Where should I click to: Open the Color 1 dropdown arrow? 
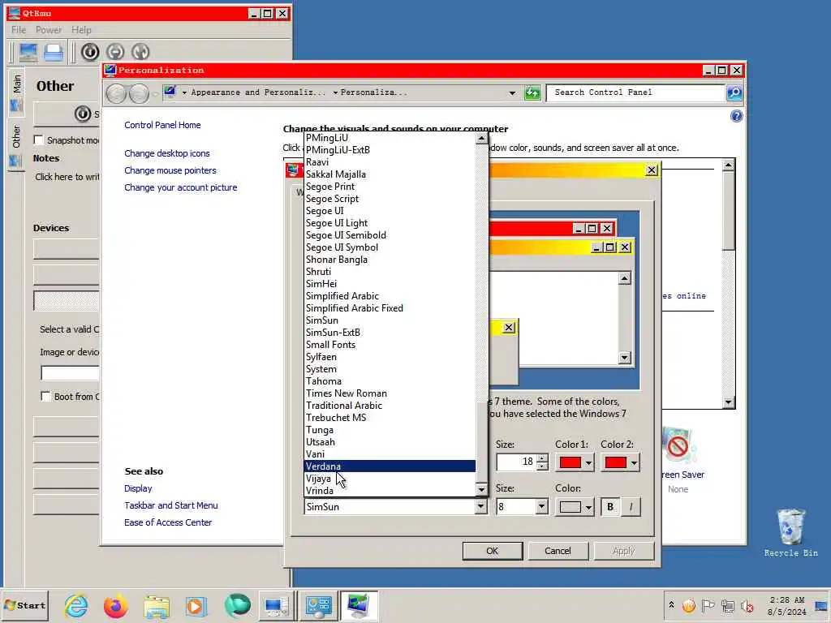point(588,463)
